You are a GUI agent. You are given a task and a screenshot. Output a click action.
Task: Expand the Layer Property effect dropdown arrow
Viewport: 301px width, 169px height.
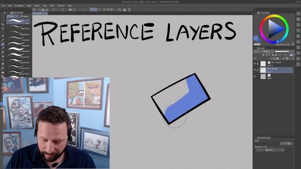(x=292, y=144)
